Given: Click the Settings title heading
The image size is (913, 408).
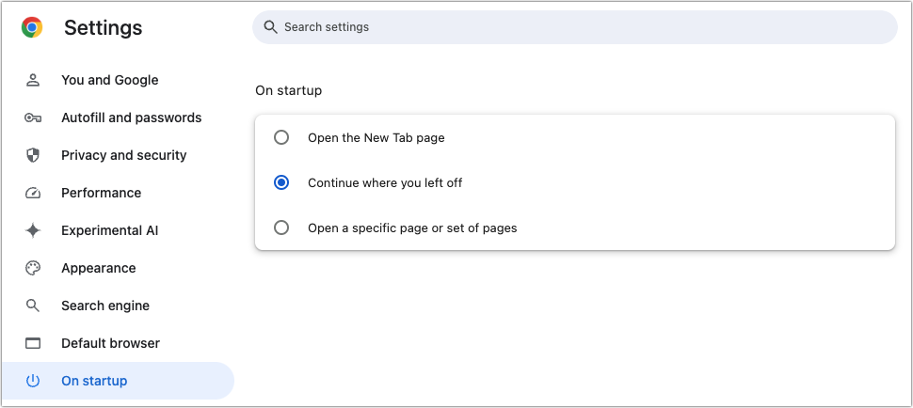Looking at the screenshot, I should click(103, 28).
